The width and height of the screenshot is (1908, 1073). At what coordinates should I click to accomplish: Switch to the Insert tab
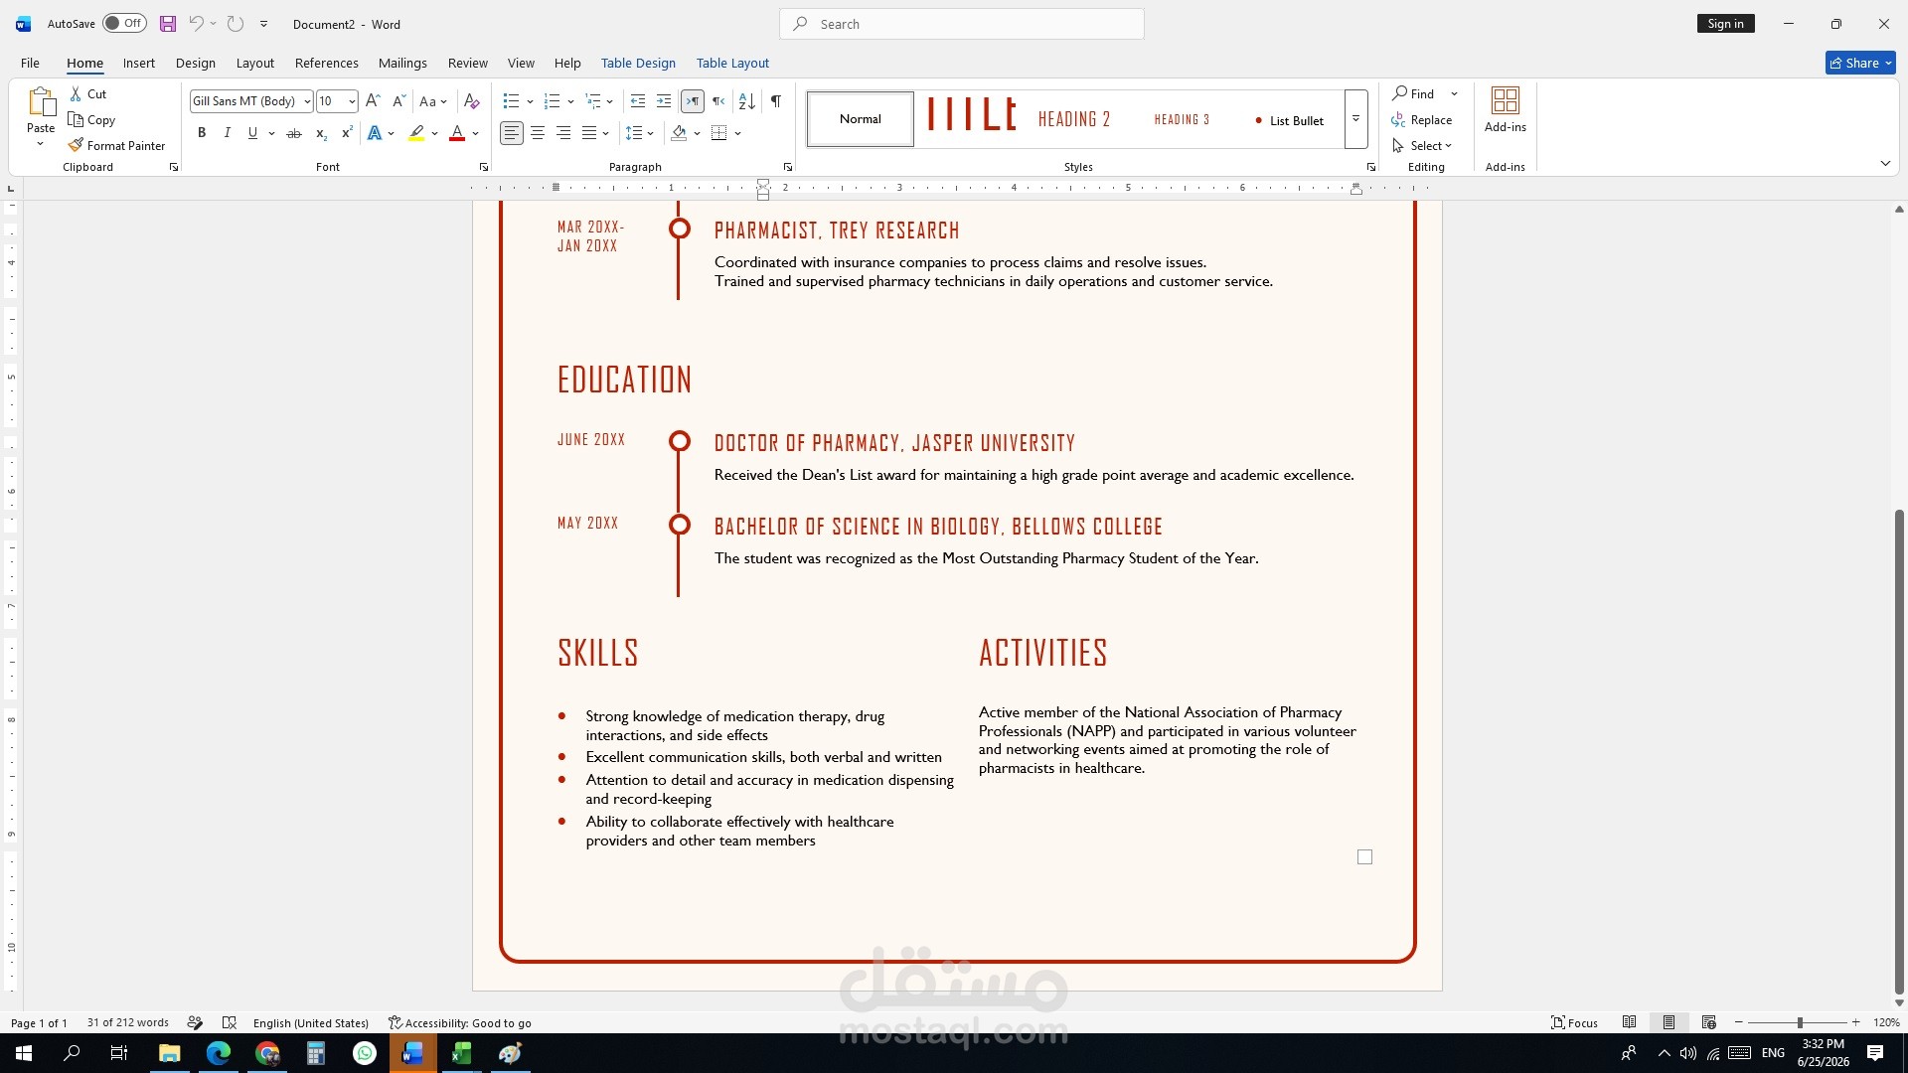[x=138, y=63]
